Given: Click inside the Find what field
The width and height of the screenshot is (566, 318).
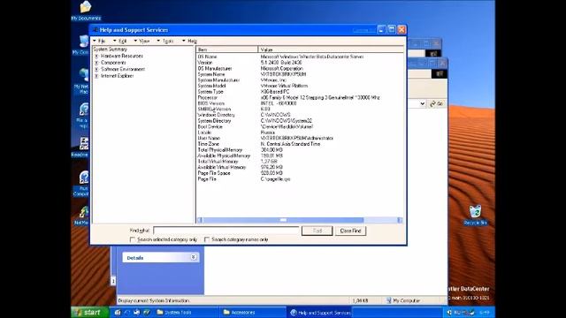Looking at the screenshot, I should [226, 231].
